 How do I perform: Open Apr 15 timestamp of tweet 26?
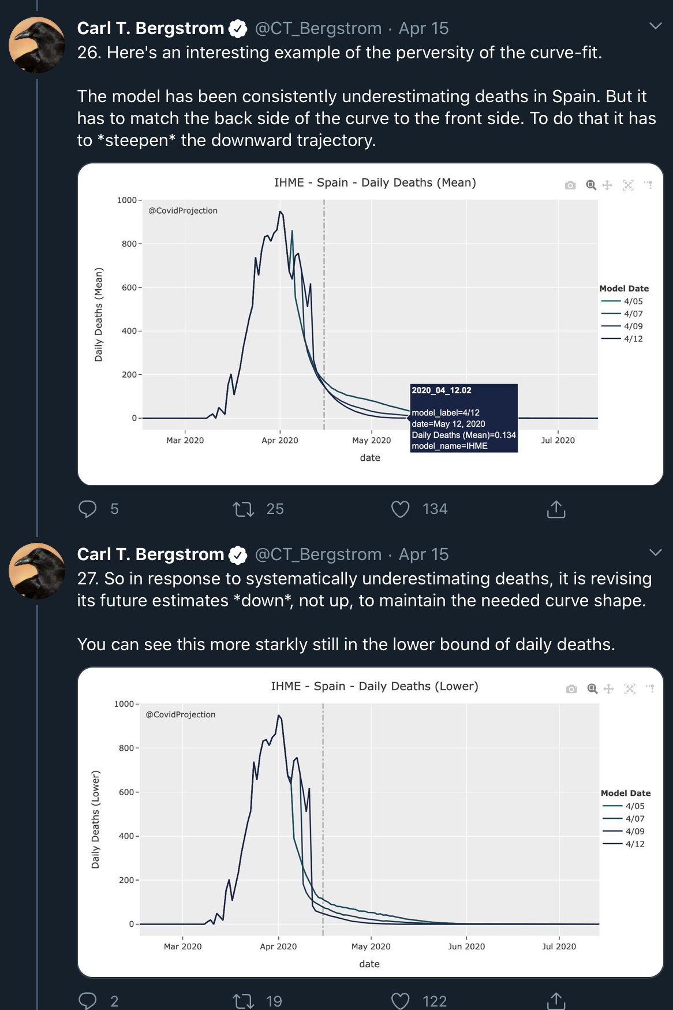coord(424,28)
